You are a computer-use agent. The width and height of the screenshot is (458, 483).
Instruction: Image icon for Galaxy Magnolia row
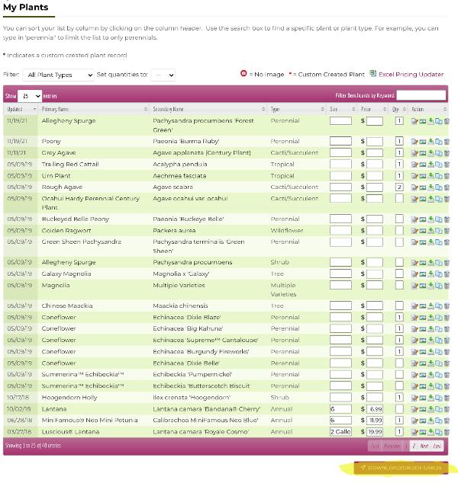(423, 274)
